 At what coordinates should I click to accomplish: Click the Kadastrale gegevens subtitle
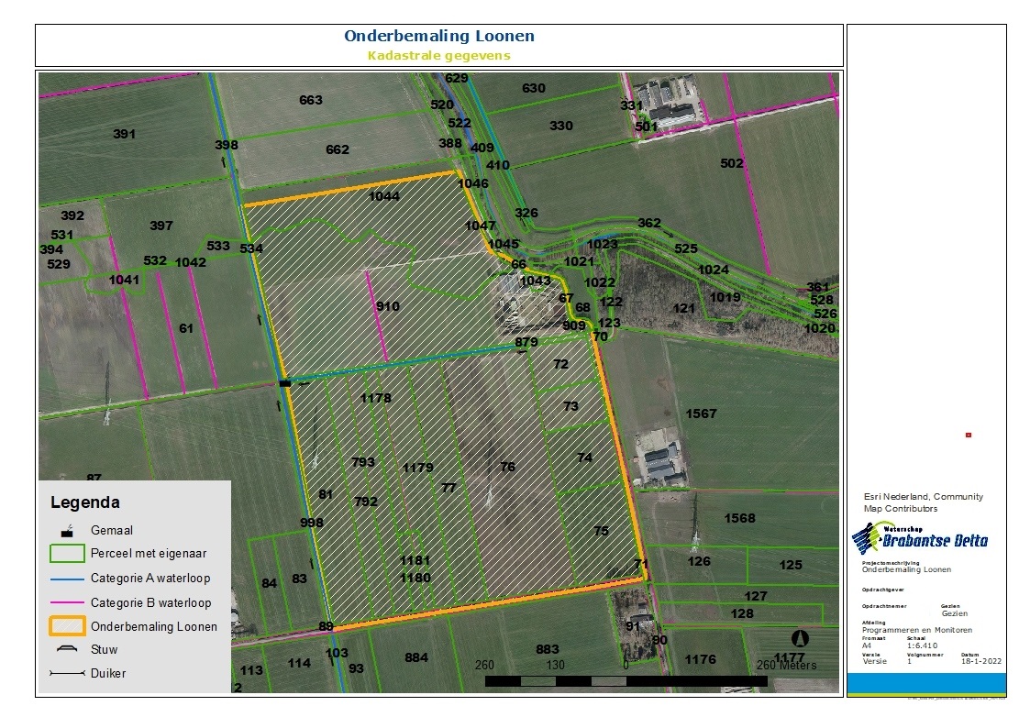(x=439, y=55)
